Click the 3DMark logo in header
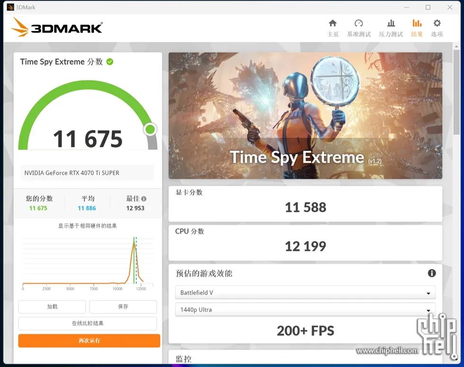This screenshot has width=464, height=367. [x=57, y=27]
